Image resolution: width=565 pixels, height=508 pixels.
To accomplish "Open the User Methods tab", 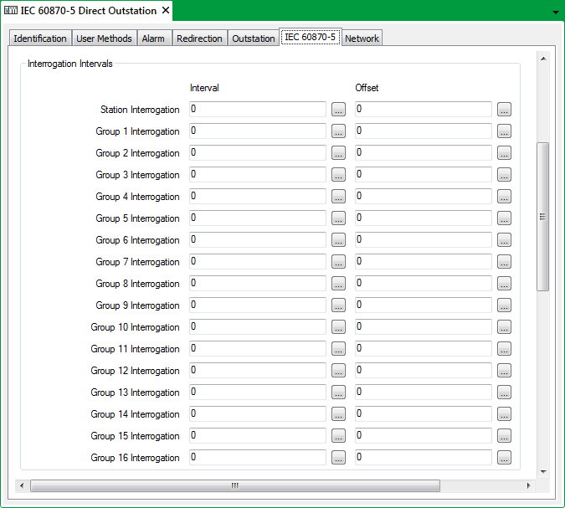I will click(104, 38).
